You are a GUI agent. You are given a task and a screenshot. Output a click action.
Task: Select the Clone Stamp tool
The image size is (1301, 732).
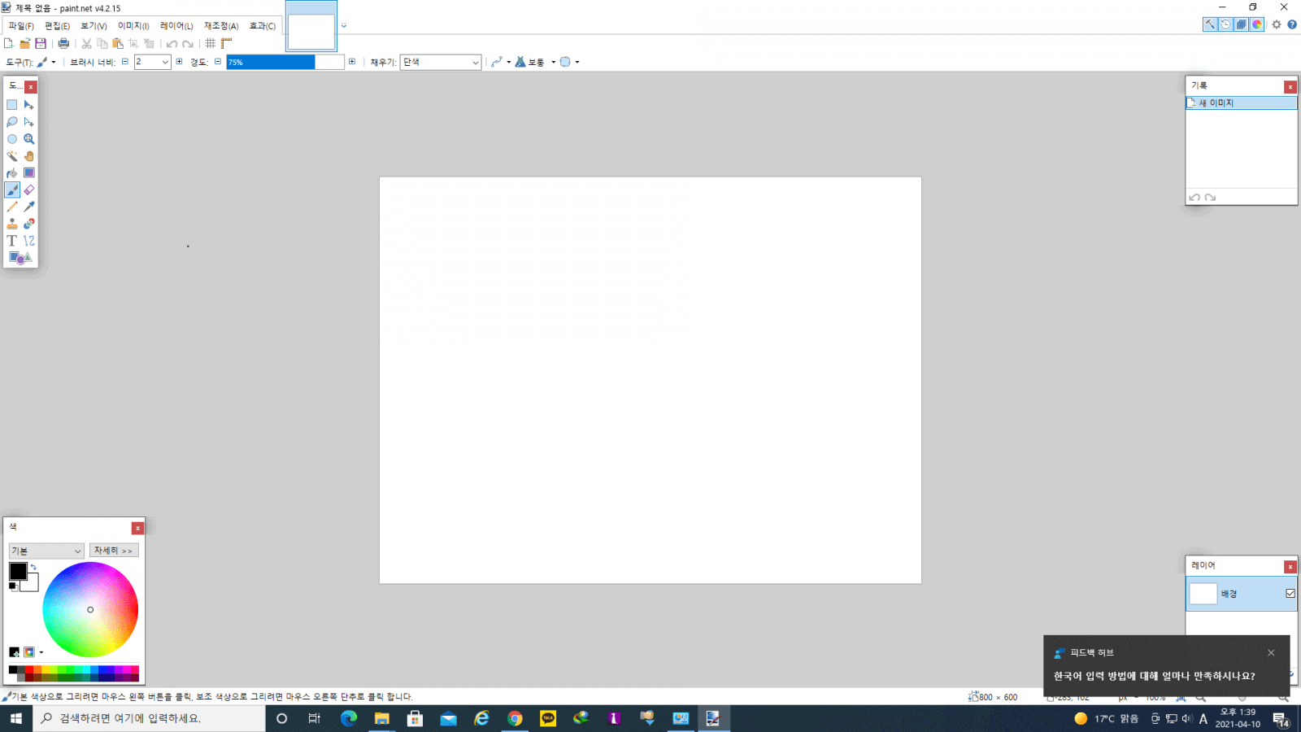click(12, 224)
